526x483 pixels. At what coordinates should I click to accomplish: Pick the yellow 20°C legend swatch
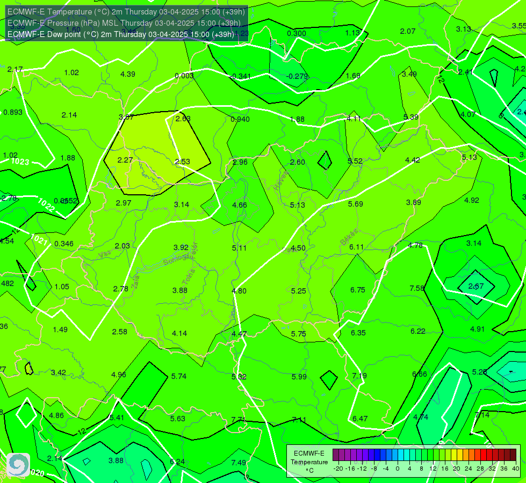[454, 455]
